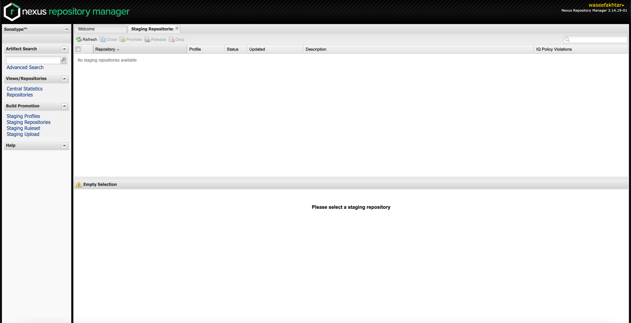
Task: Click the Empty Selection panel title
Action: 100,185
